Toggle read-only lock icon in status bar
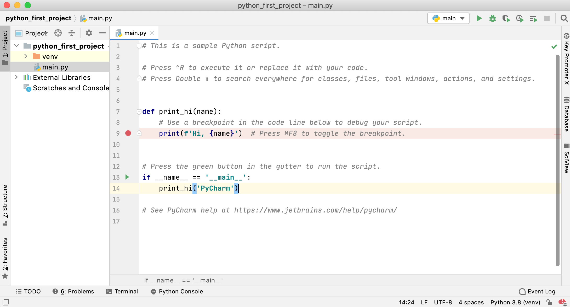Viewport: 570px width, 307px height. pyautogui.click(x=549, y=302)
